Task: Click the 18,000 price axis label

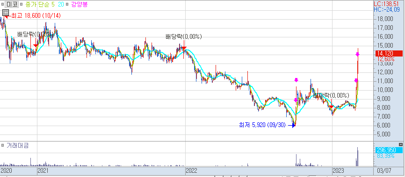Action: click(x=386, y=19)
